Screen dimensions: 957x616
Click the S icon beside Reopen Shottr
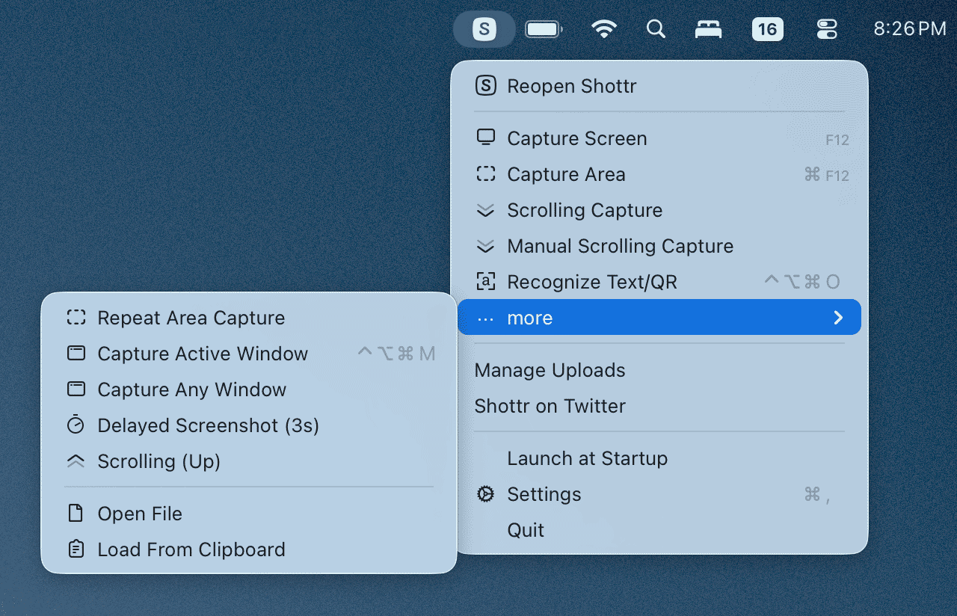click(x=486, y=86)
